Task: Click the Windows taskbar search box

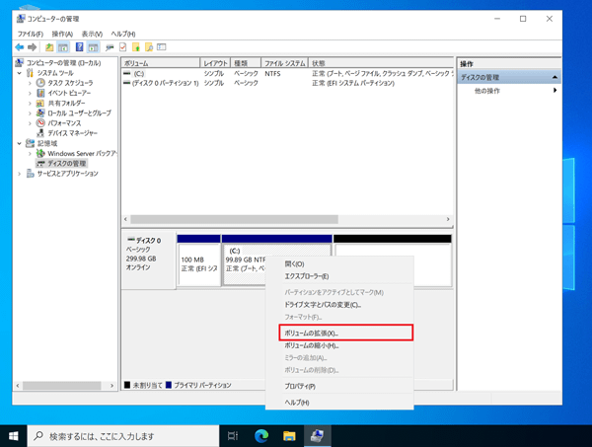Action: (123, 435)
